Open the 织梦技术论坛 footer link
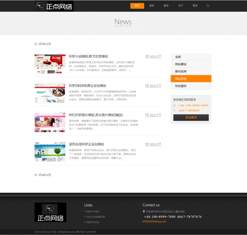This screenshot has height=235, width=247. point(92,222)
